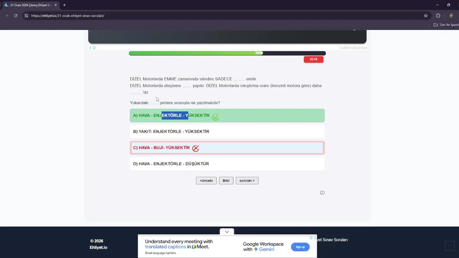459x258 pixels.
Task: Switch to the 21 Ocak 2026 Çıkmış Ehliyet tab
Action: click(x=31, y=5)
